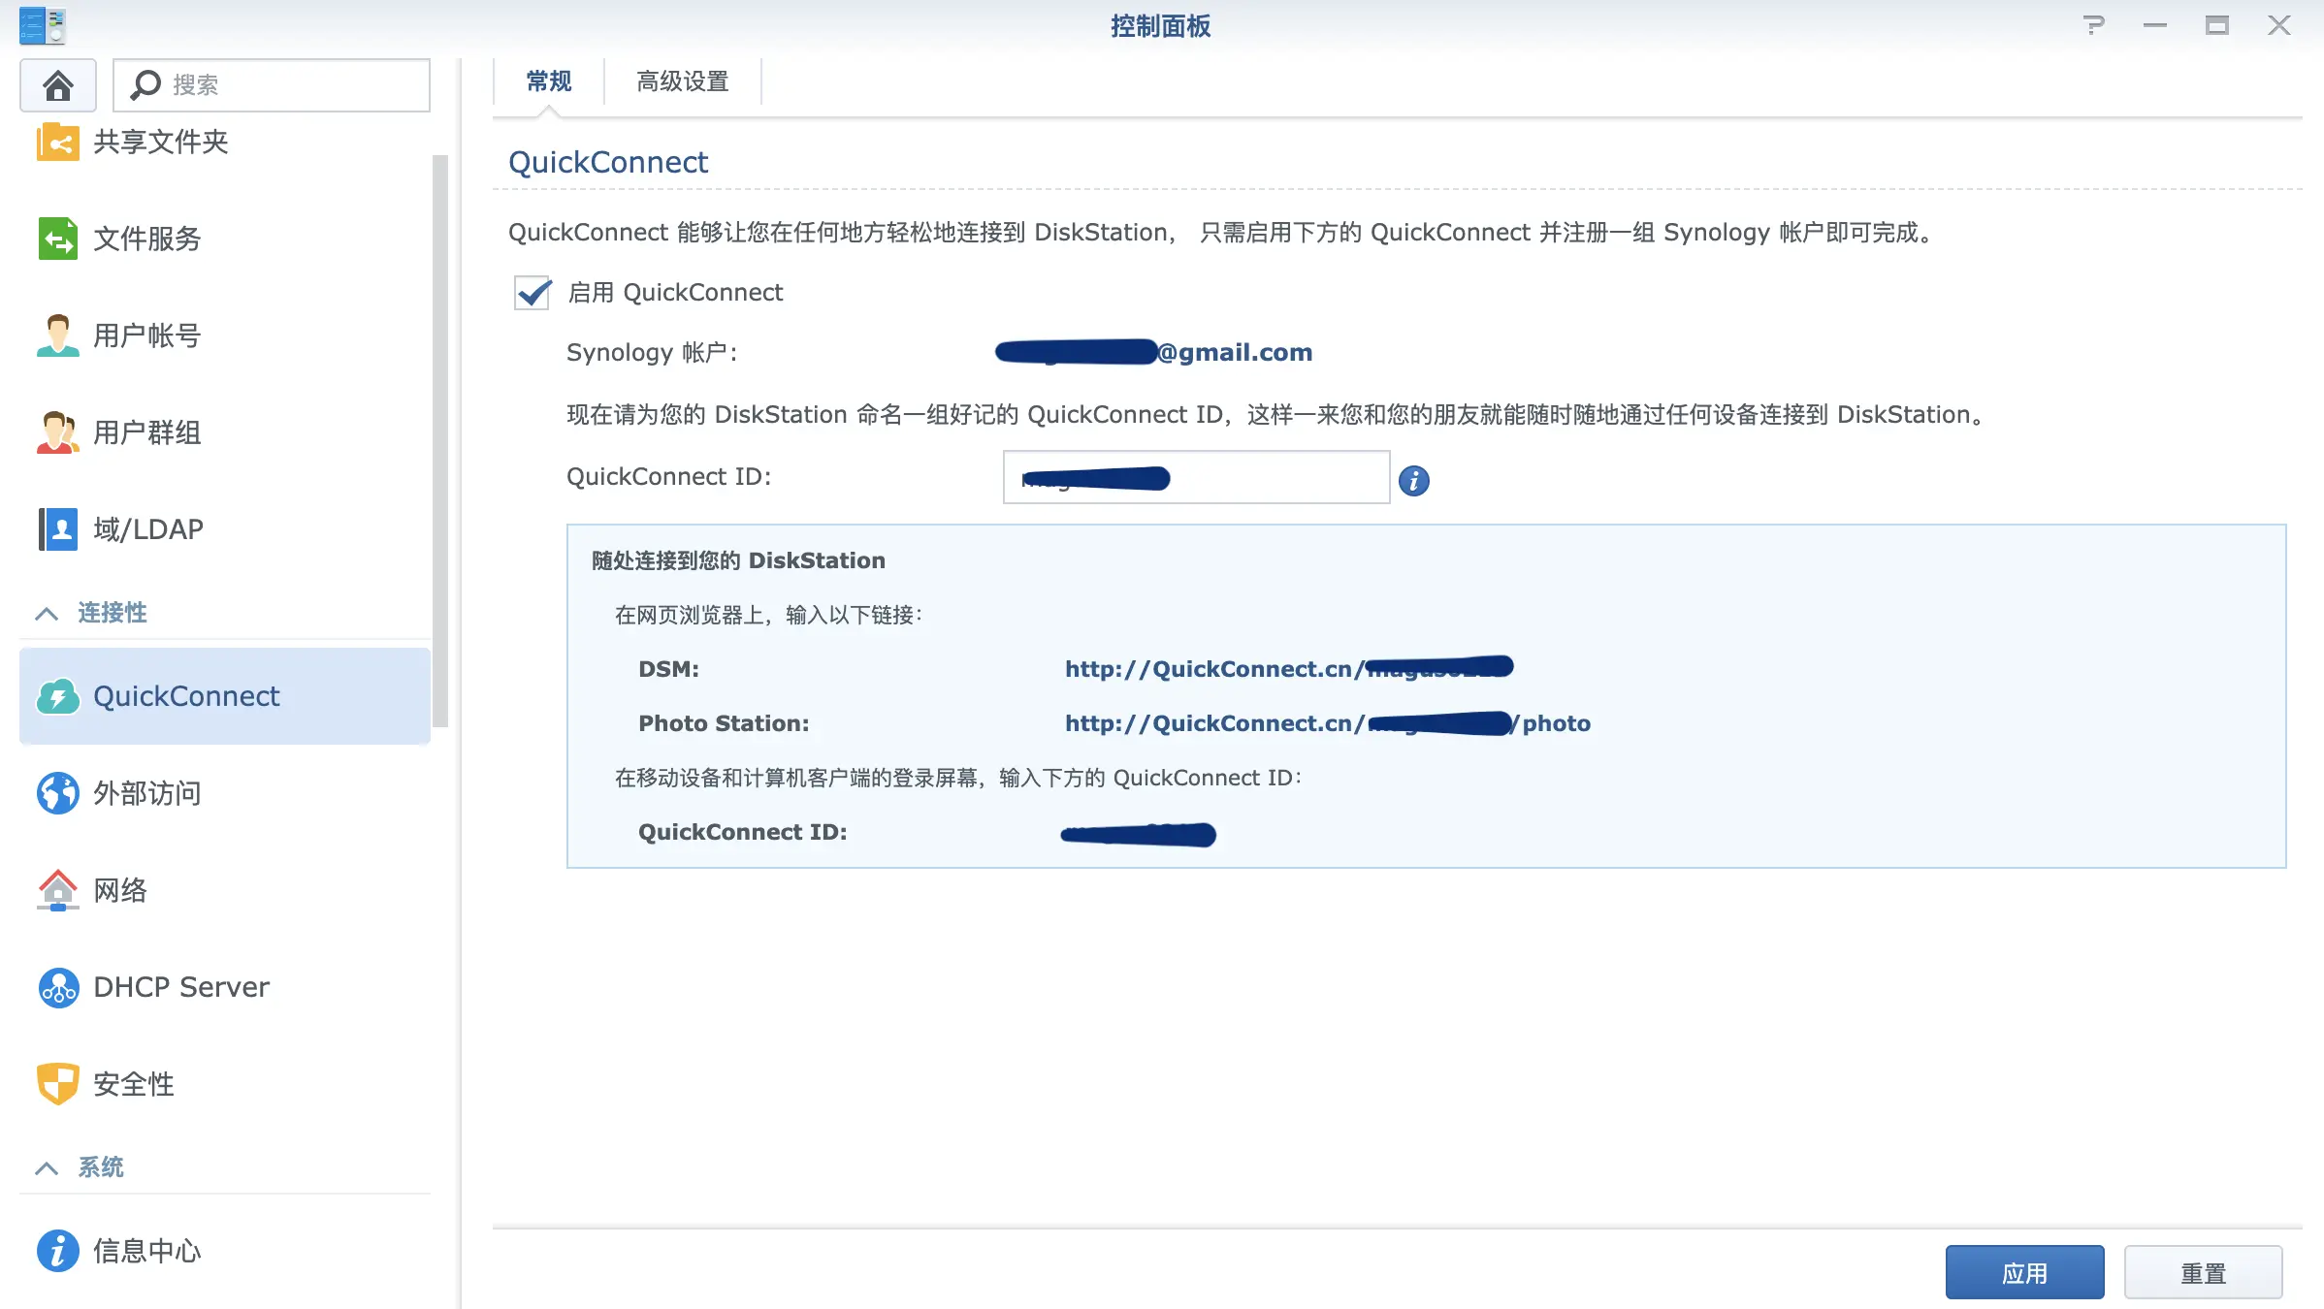This screenshot has width=2324, height=1309.
Task: Select 网络 label in sidebar
Action: 120,890
